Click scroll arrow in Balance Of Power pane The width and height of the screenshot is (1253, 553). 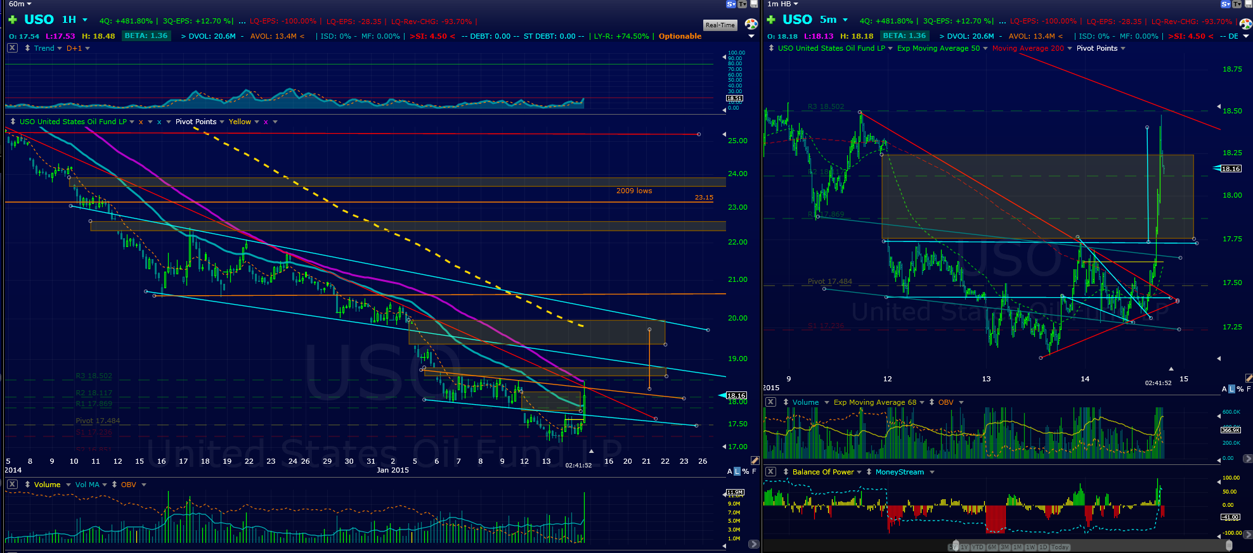pyautogui.click(x=1247, y=535)
